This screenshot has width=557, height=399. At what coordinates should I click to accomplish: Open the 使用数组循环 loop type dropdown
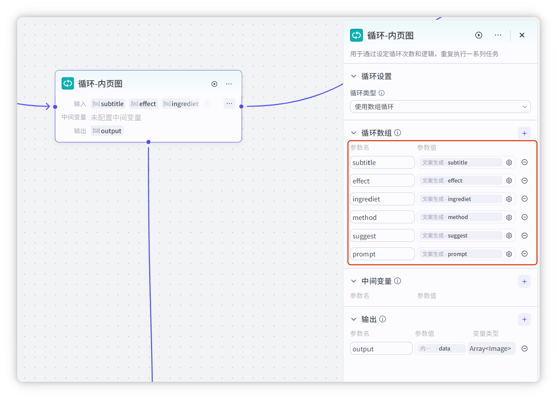(x=440, y=107)
